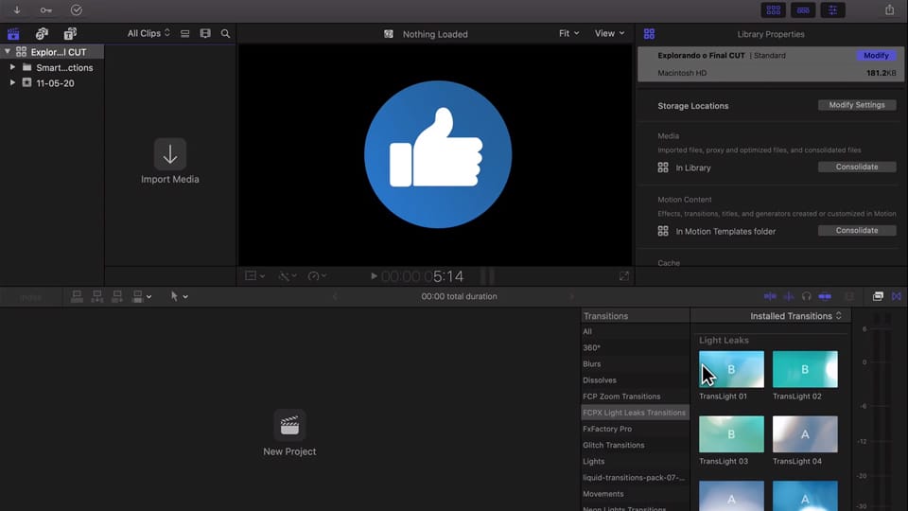Toggle timeline snapping
The height and width of the screenshot is (511, 908).
coord(825,296)
